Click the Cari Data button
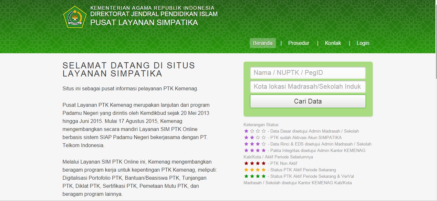Viewport: 437px width, 201px height. 308,101
